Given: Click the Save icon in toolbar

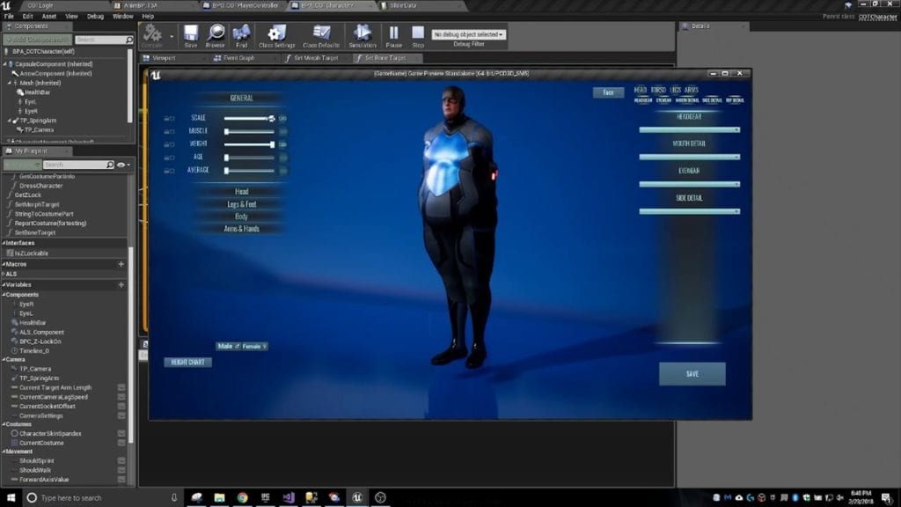Looking at the screenshot, I should tap(191, 35).
